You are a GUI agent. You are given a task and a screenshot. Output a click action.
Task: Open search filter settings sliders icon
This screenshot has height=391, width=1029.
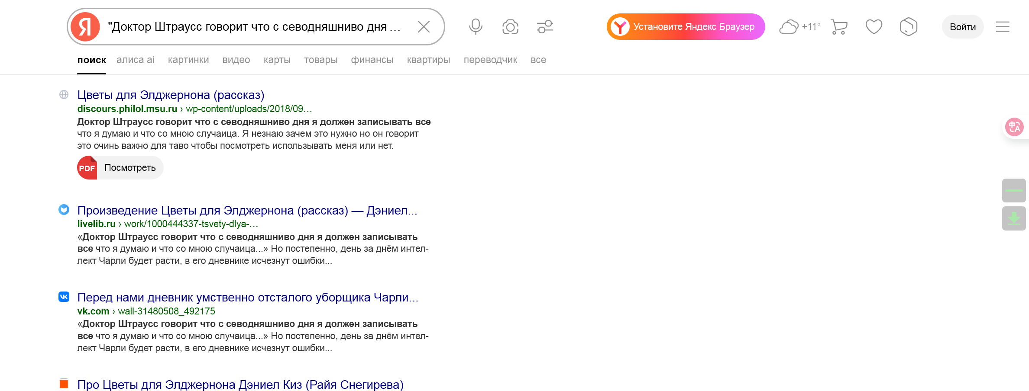[545, 27]
